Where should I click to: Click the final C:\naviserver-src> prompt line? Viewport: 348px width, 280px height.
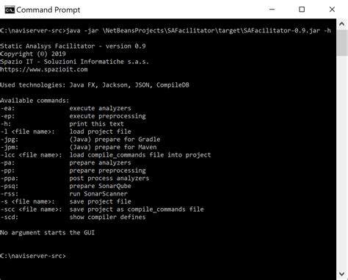point(33,256)
